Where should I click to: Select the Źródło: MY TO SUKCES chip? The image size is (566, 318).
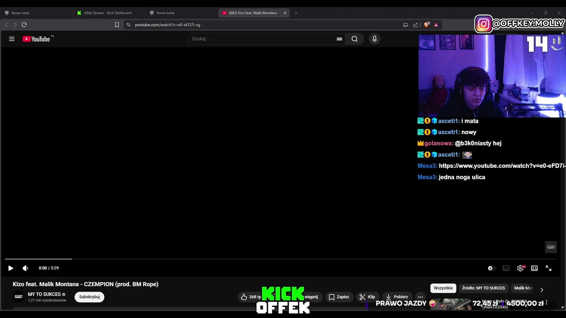483,288
